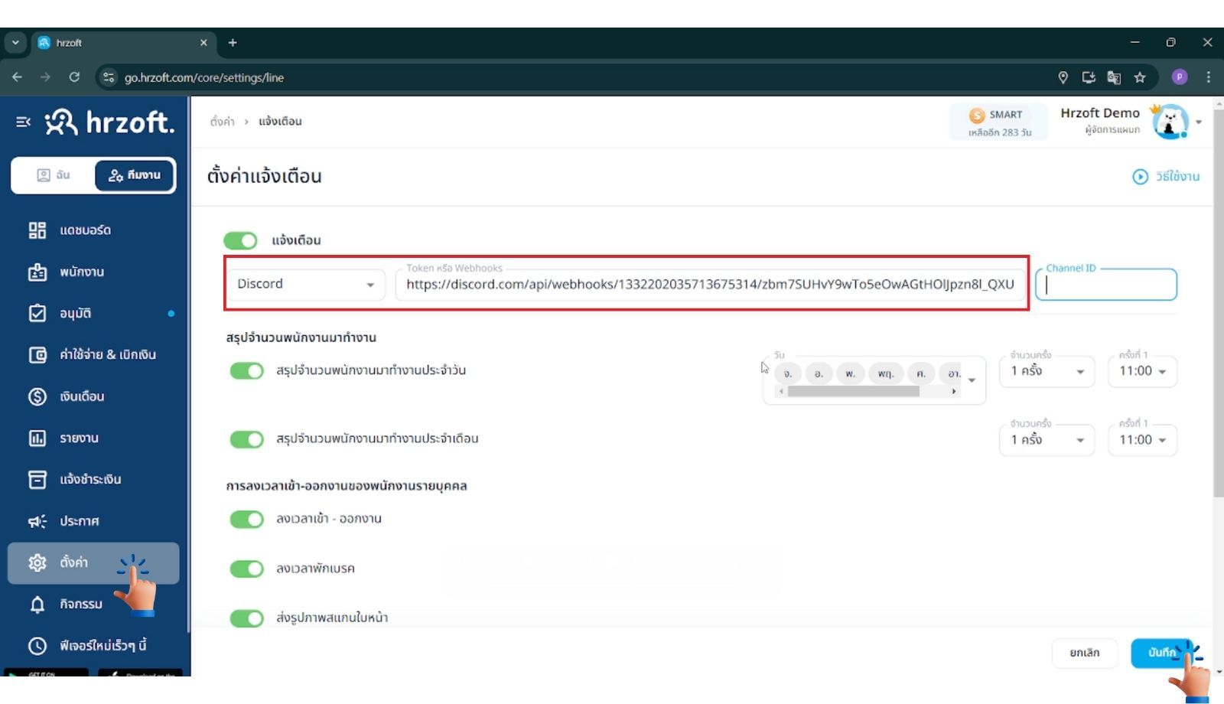The image size is (1224, 704).
Task: Open the ประกาศ announcement megaphone icon
Action: (37, 521)
